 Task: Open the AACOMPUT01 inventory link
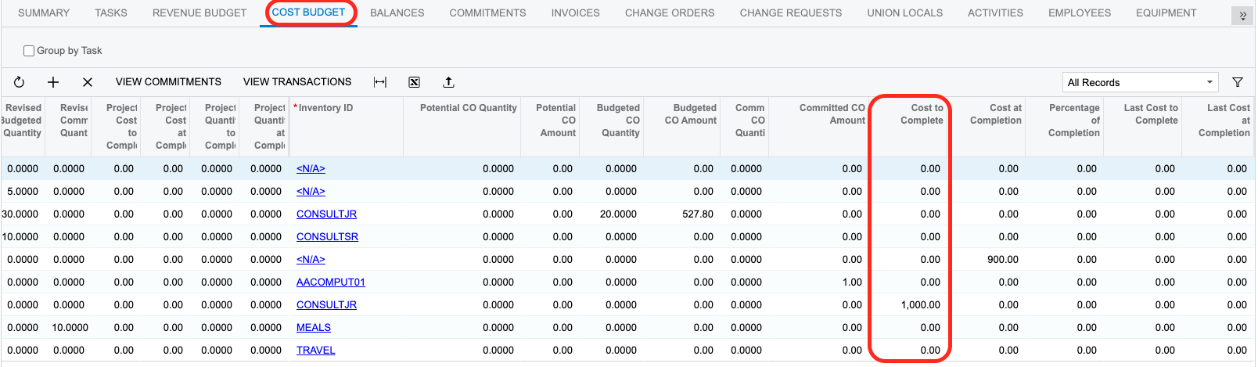(331, 282)
